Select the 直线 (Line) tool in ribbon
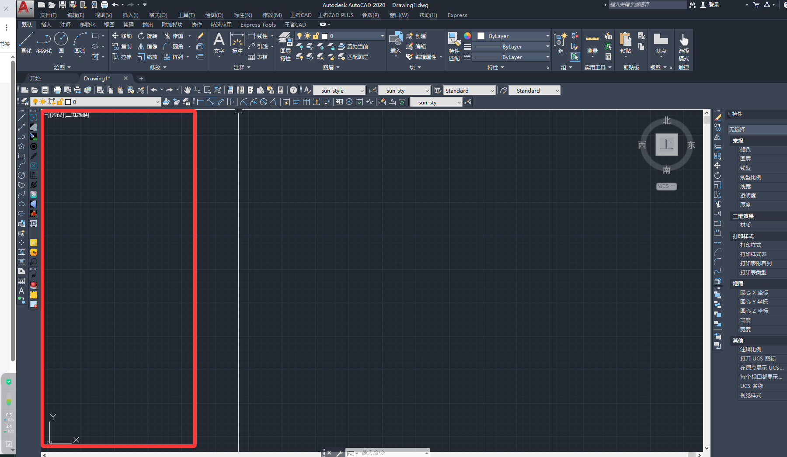Image resolution: width=787 pixels, height=457 pixels. (x=26, y=42)
